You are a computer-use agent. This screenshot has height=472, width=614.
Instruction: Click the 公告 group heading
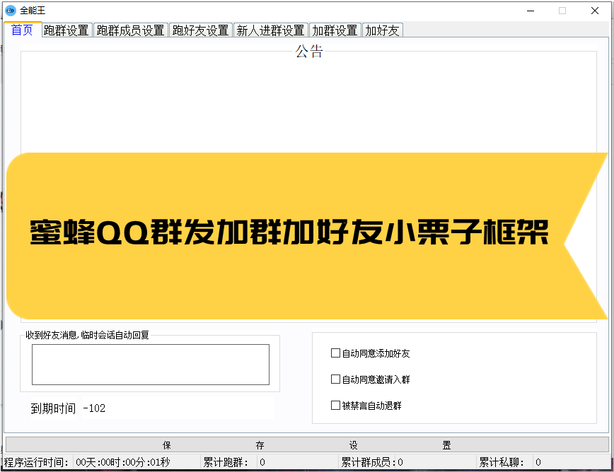tap(309, 52)
